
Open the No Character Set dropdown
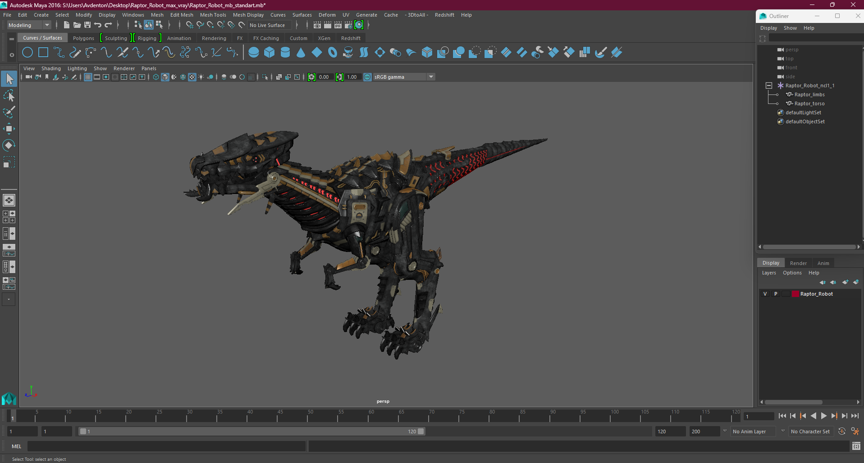pyautogui.click(x=810, y=432)
